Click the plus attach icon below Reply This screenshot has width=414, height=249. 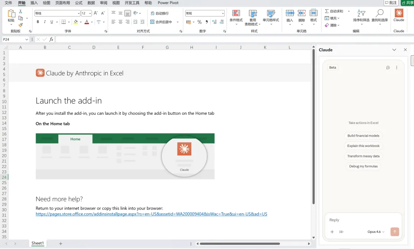(332, 232)
